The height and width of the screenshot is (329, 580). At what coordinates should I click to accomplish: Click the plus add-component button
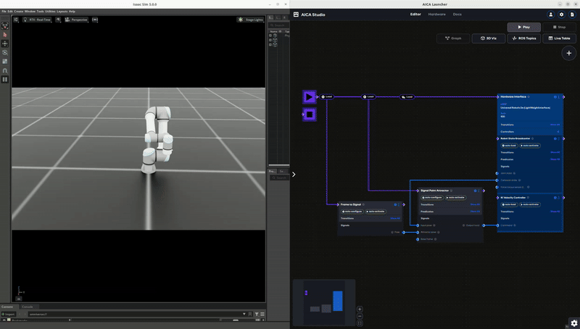click(x=569, y=54)
